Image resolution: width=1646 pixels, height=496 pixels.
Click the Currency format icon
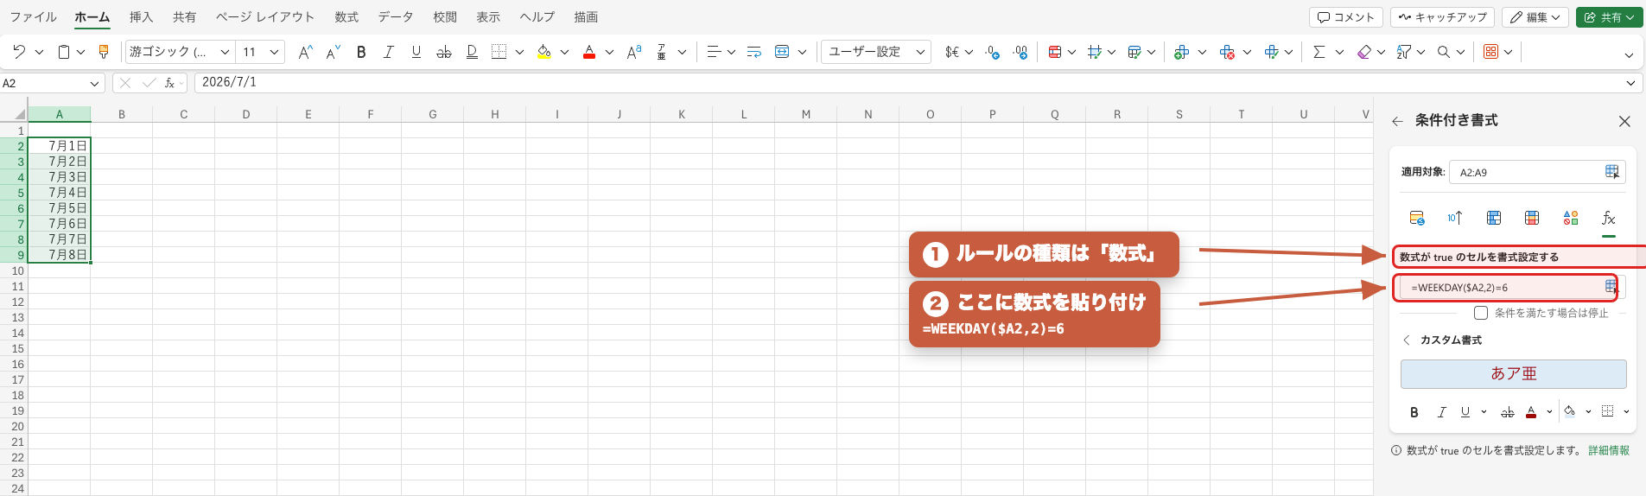pyautogui.click(x=952, y=52)
